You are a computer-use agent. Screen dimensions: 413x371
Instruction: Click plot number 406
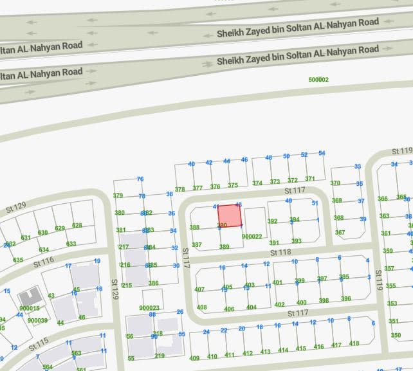pyautogui.click(x=229, y=309)
